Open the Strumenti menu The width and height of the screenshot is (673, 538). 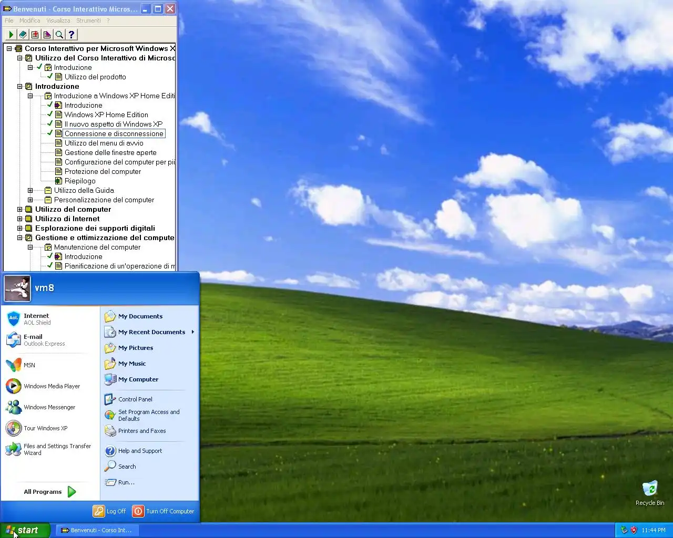[x=88, y=20]
